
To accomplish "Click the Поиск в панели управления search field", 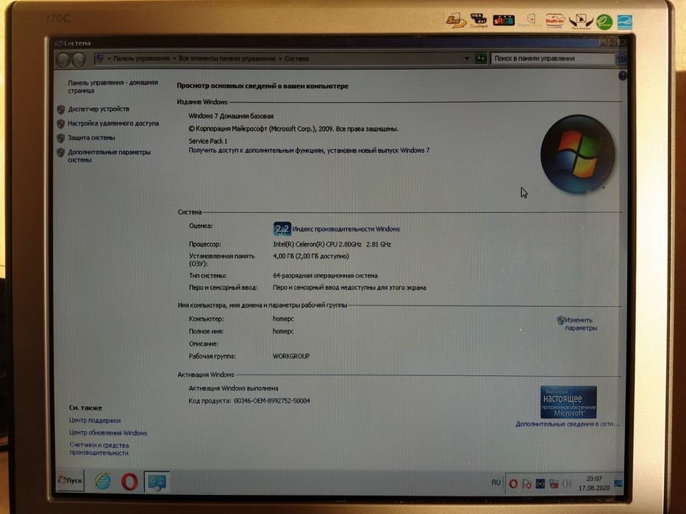I will pos(554,59).
